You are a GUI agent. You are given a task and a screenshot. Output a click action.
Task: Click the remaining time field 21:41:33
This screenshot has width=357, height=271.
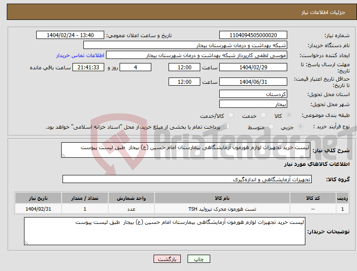88,67
